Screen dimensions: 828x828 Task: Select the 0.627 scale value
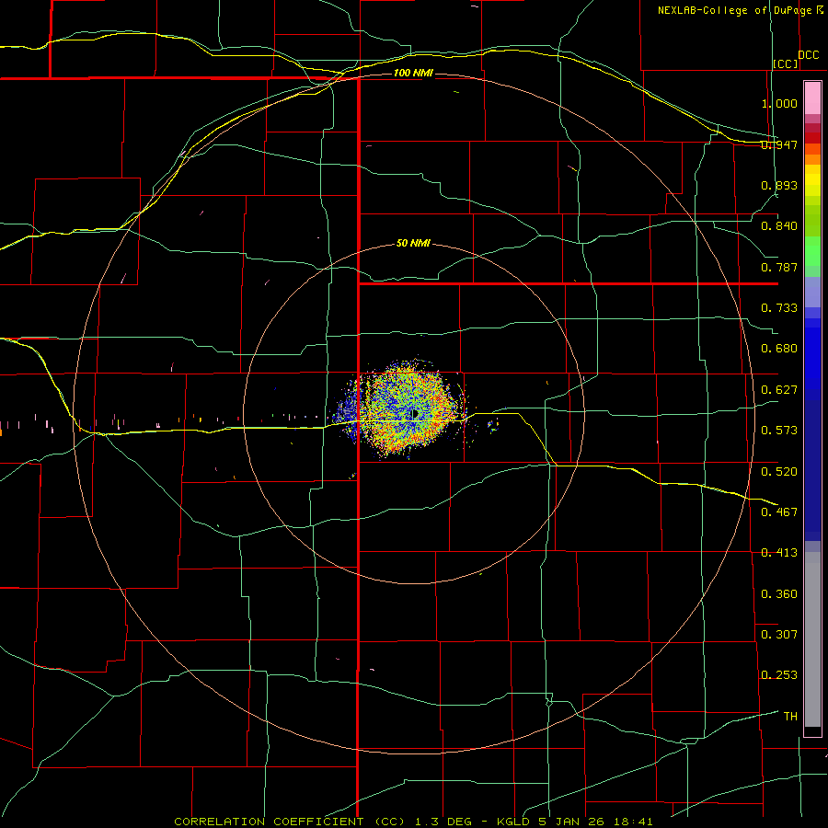pos(779,390)
